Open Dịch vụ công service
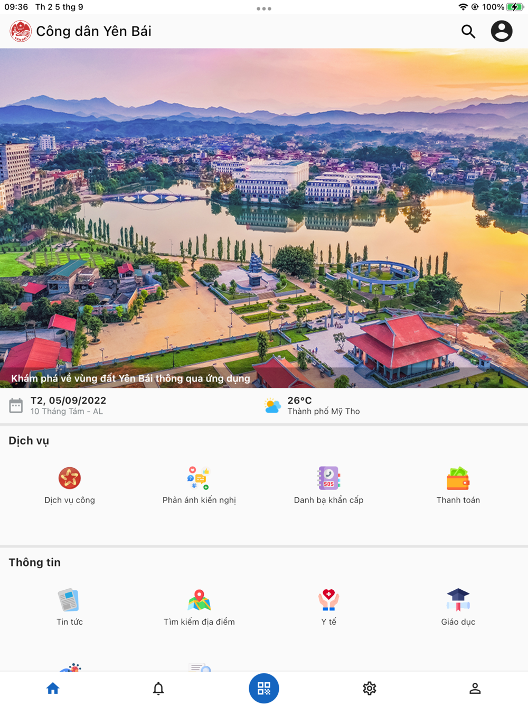 click(x=70, y=478)
